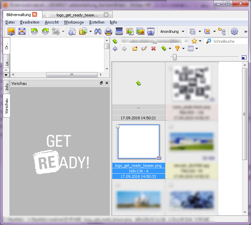Open the Anordnung dropdown
The image size is (251, 225).
tap(172, 31)
